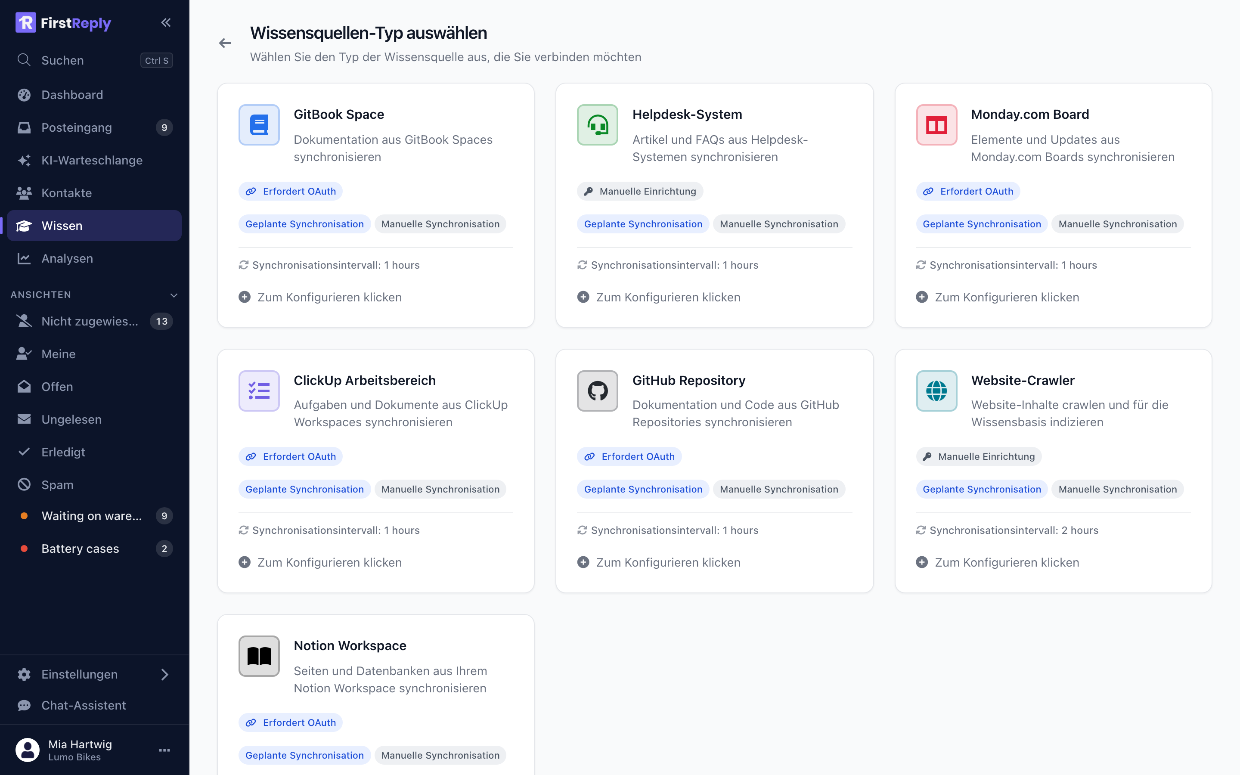
Task: Click the Monday.com Board icon
Action: coord(936,125)
